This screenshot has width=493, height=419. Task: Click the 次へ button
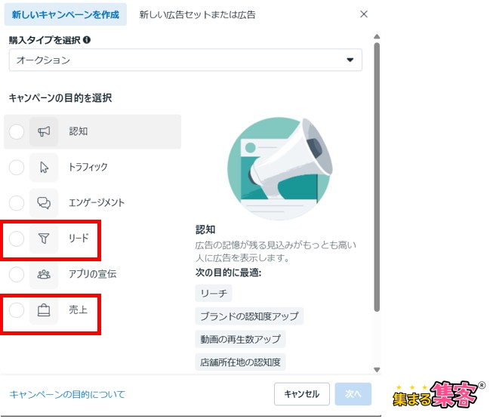tap(353, 394)
